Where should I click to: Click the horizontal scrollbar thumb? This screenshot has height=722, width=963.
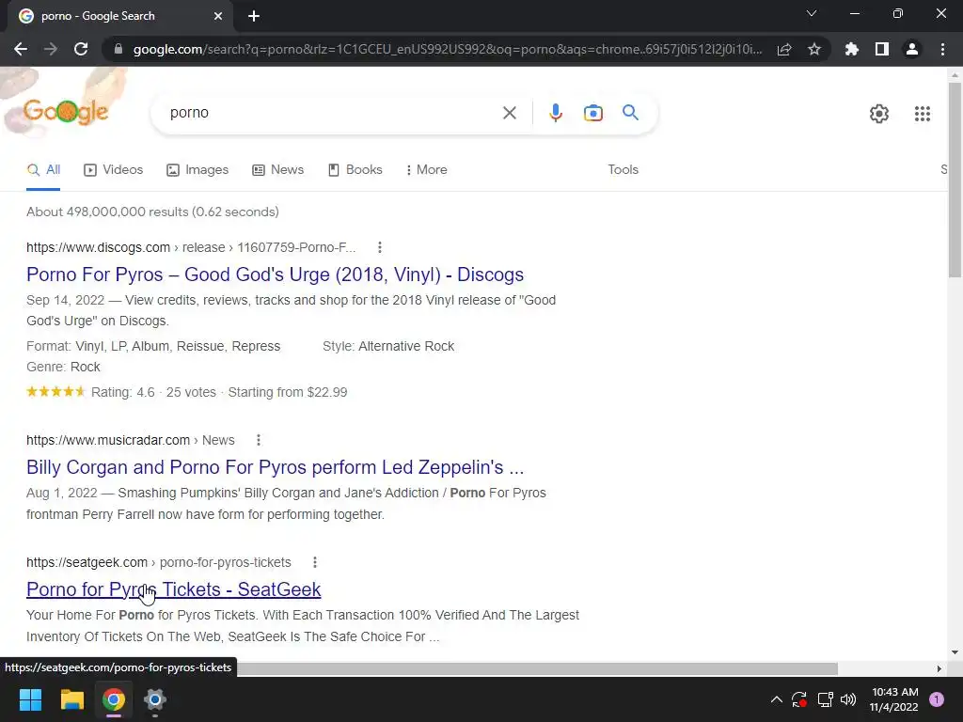coord(537,668)
